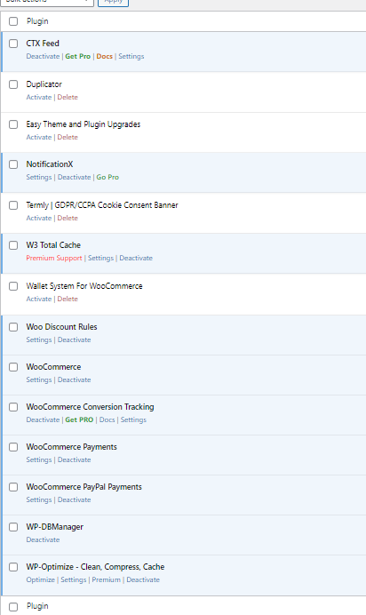Viewport: 366px width, 615px height.
Task: Click Deactivate under the plain WooCommerce plugin
Action: 74,379
